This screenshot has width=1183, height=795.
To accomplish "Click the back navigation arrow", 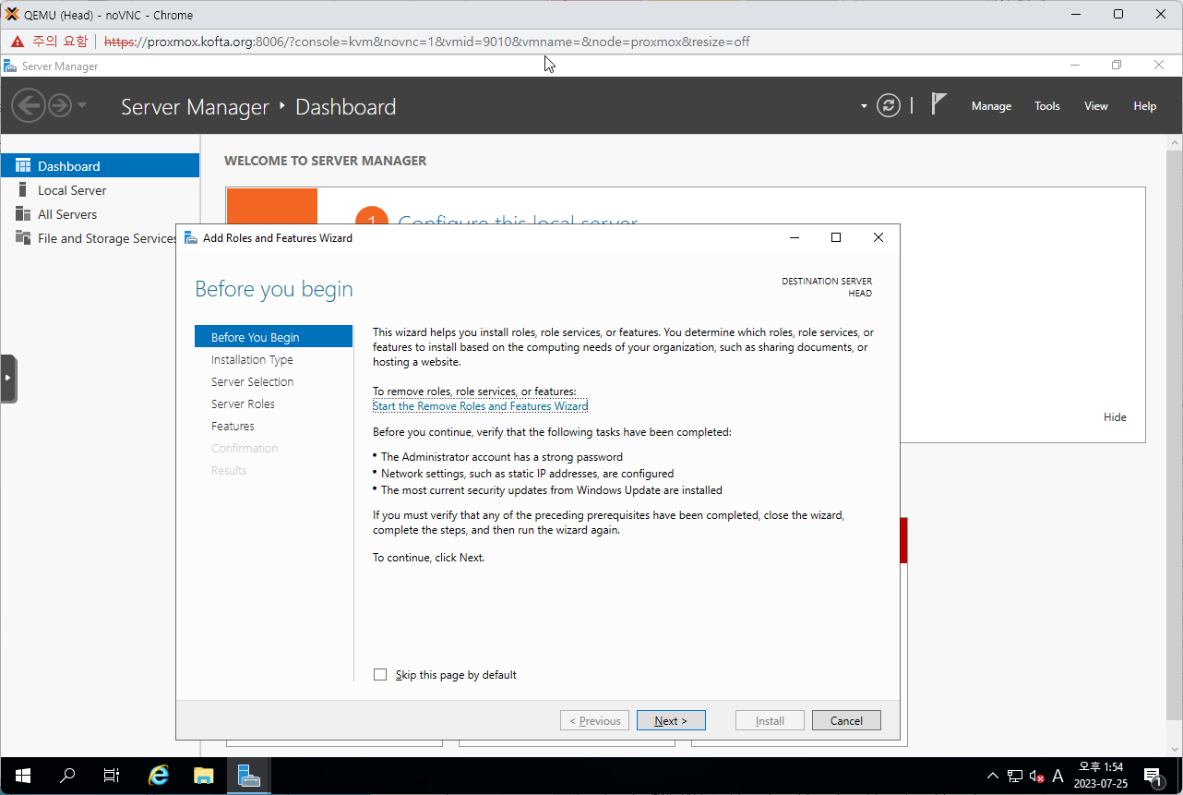I will [29, 105].
